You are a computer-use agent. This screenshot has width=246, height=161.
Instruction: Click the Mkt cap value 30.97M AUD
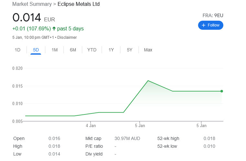coord(127,138)
